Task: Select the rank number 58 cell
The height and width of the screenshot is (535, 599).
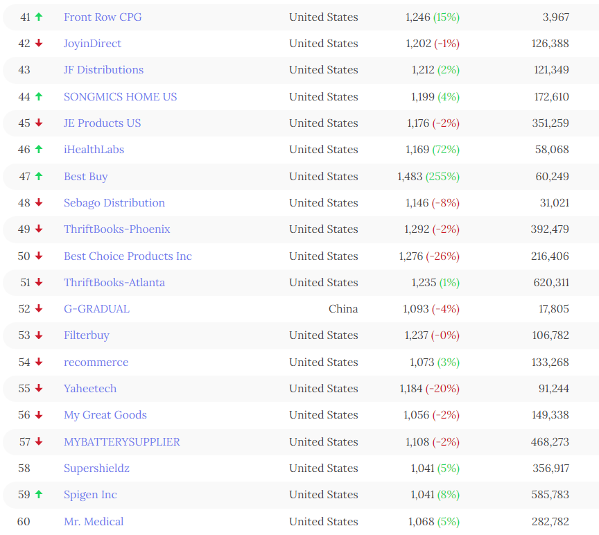Action: pos(24,468)
